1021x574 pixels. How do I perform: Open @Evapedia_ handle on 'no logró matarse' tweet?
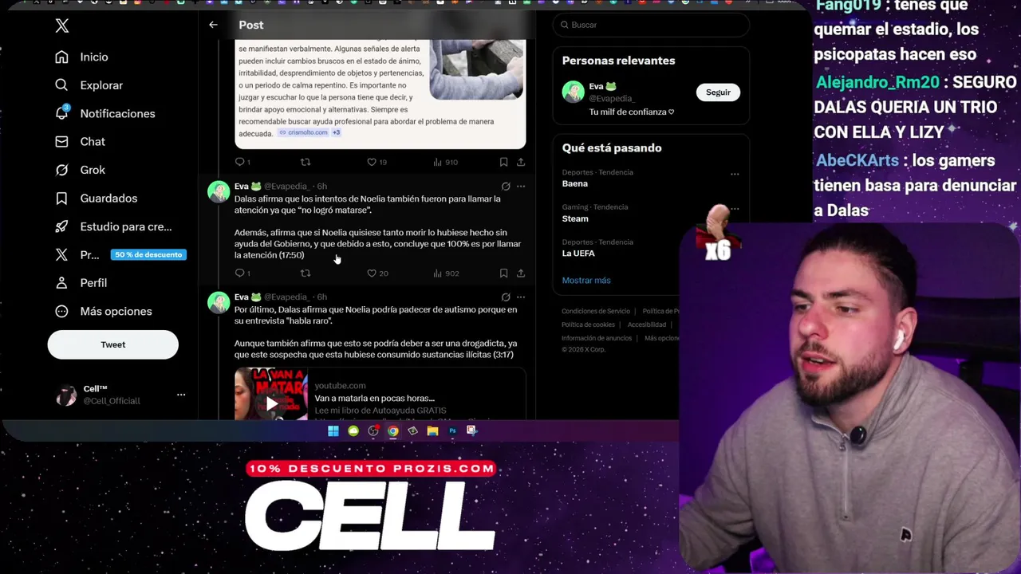[286, 187]
